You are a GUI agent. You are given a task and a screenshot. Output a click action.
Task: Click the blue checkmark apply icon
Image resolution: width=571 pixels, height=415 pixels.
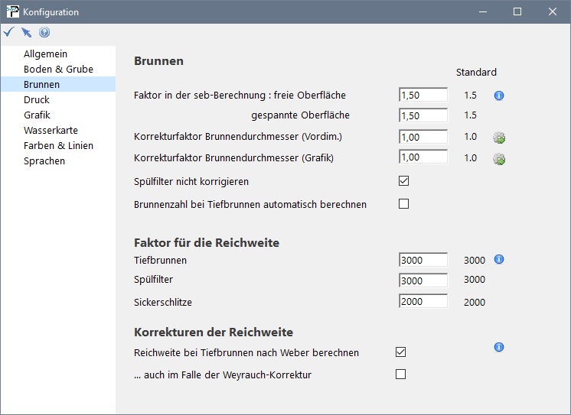coord(8,32)
